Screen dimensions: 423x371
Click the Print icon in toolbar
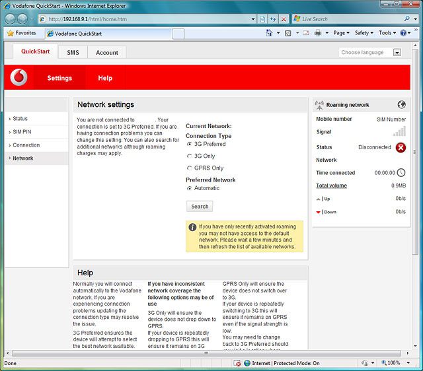pos(318,32)
